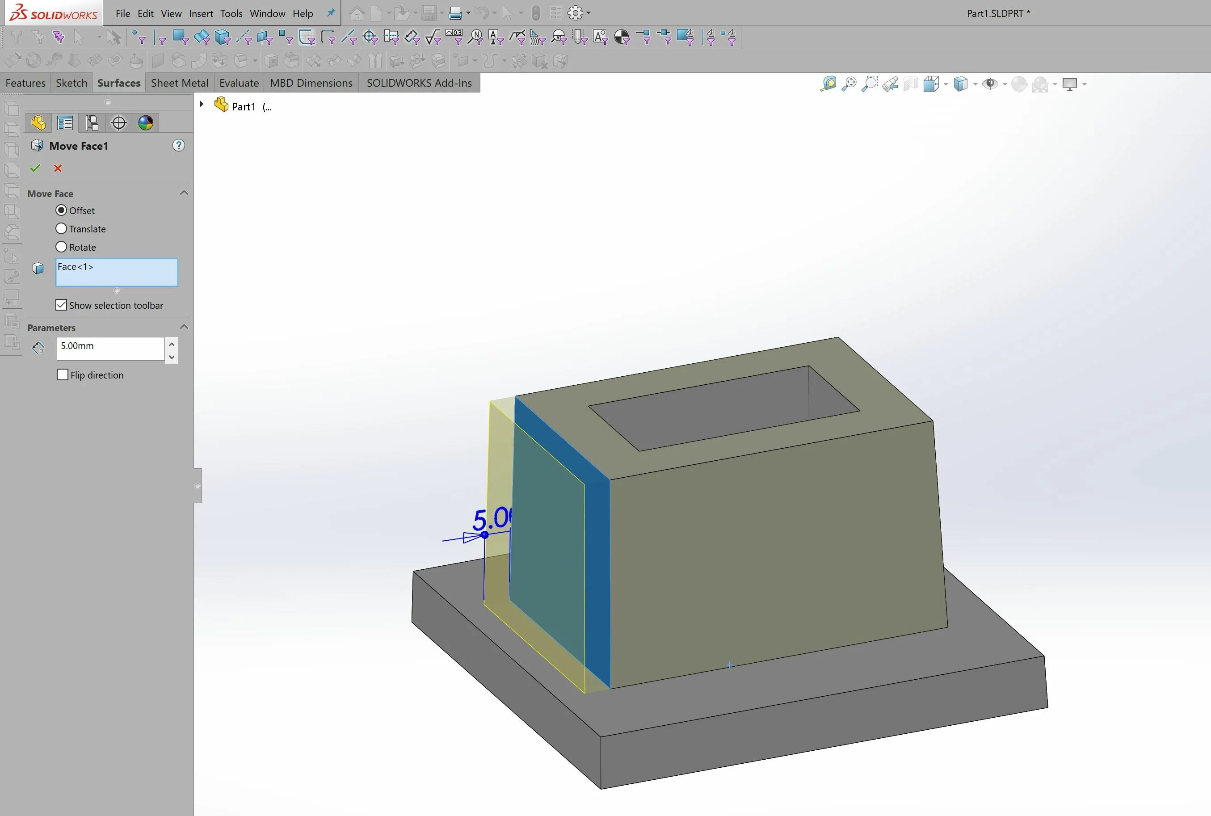Open the ConfigurationManager tab icon
Screen dimensions: 1211x816
92,123
